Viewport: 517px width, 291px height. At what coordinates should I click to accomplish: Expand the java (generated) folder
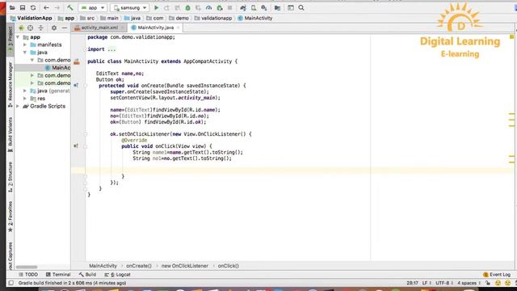click(25, 91)
